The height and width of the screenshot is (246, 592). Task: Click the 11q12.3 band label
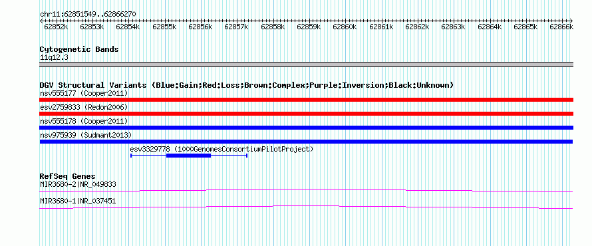[54, 58]
